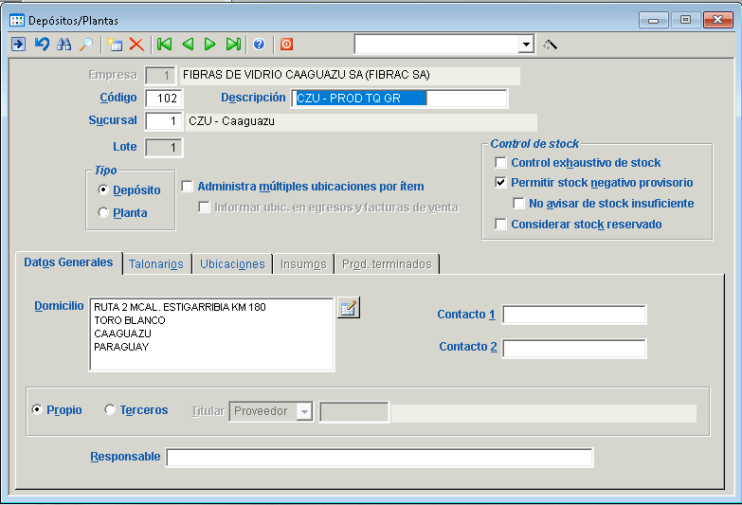The width and height of the screenshot is (742, 505).
Task: Go to first record arrow
Action: click(x=165, y=45)
